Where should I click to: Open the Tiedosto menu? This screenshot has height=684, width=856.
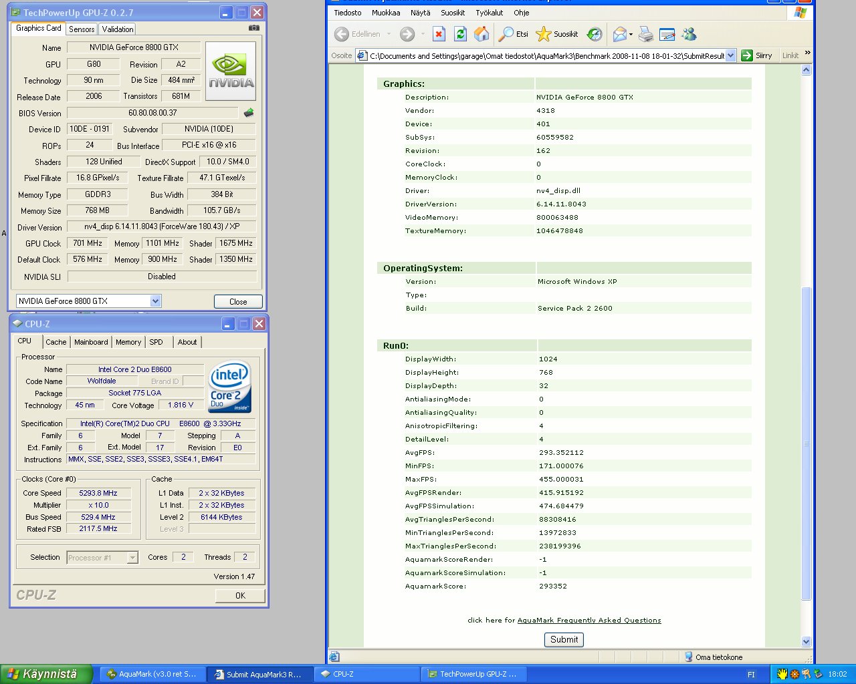[348, 13]
